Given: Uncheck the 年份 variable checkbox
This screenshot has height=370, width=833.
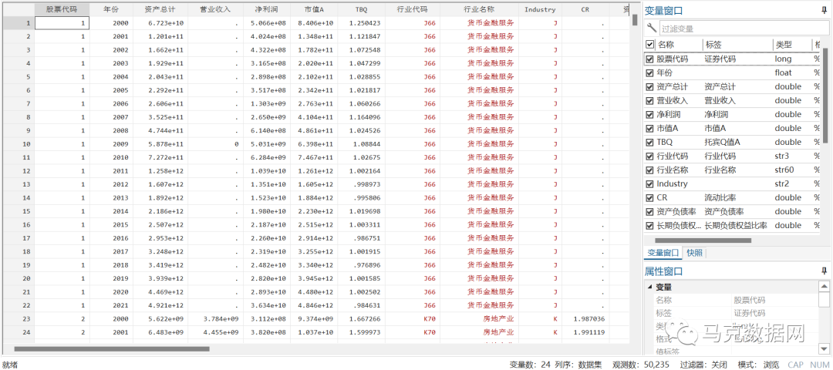Looking at the screenshot, I should (x=649, y=72).
